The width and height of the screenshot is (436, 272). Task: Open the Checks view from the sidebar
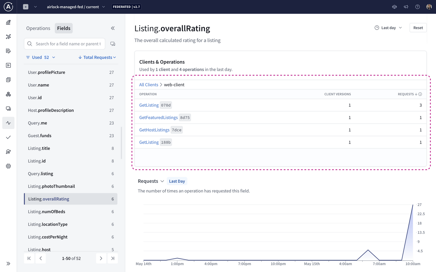point(8,137)
